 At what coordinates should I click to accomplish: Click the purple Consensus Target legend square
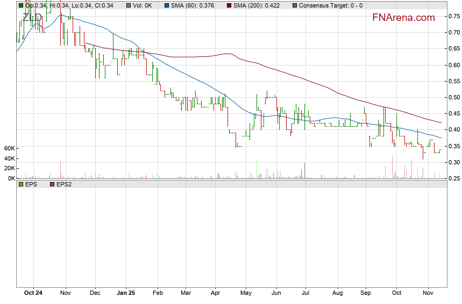click(x=294, y=5)
